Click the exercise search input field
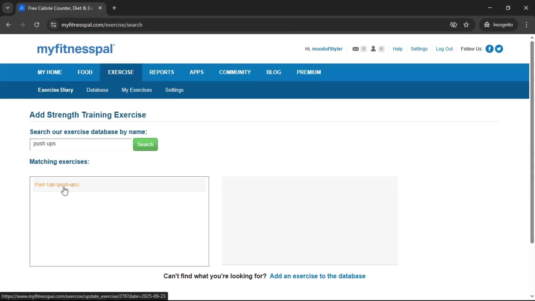This screenshot has width=535, height=301. click(x=81, y=144)
